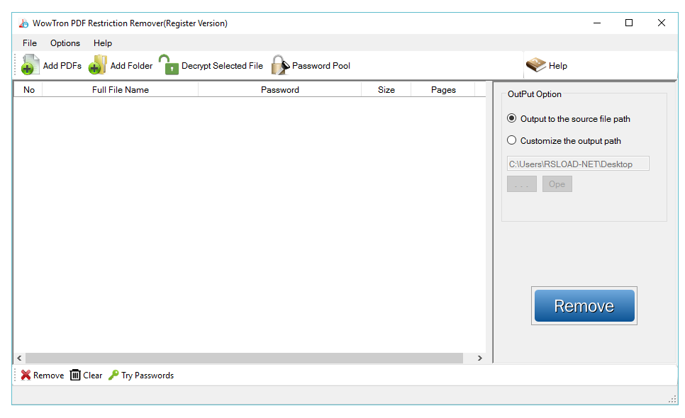Click the Add Folder icon
685x418 pixels.
[97, 64]
